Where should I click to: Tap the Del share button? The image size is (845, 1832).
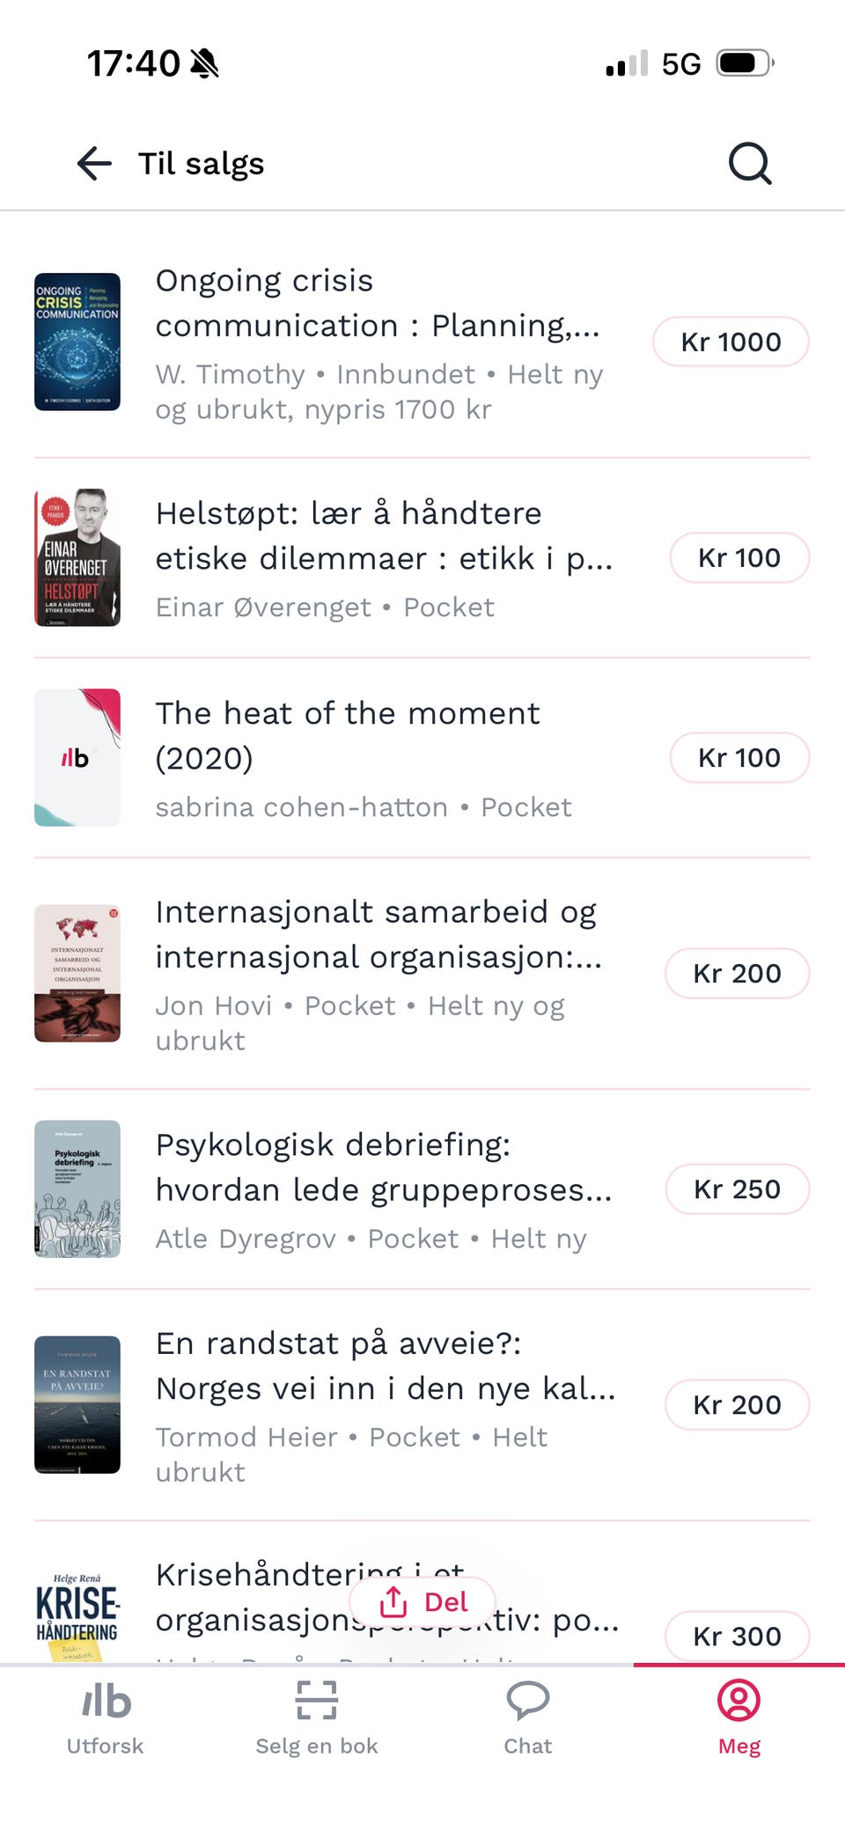pyautogui.click(x=423, y=1602)
